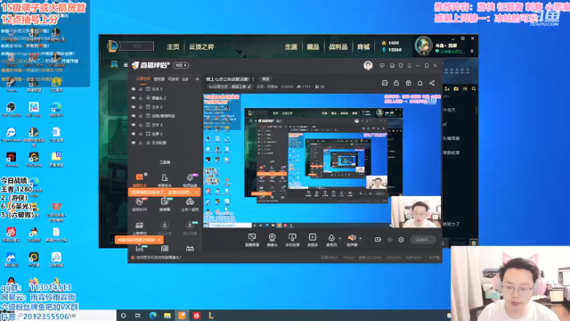Open 生涯 tab in League client
570x321 pixels.
tap(291, 46)
